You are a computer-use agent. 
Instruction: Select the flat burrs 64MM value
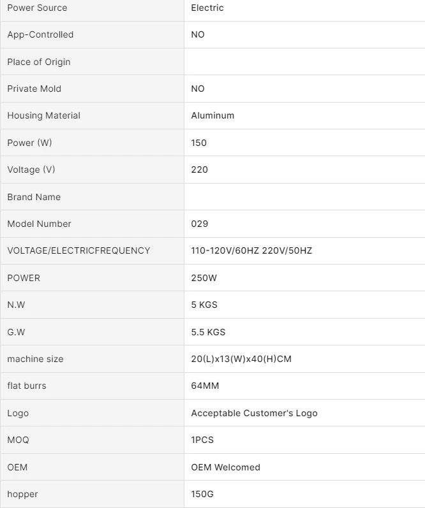205,386
